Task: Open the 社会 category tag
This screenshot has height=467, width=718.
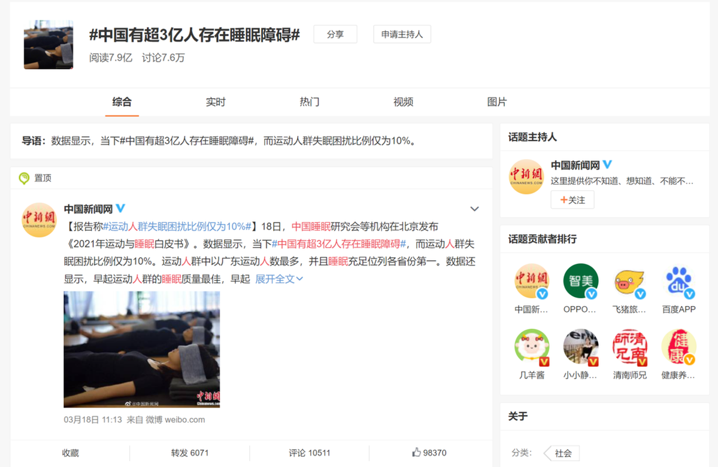Action: pyautogui.click(x=563, y=453)
